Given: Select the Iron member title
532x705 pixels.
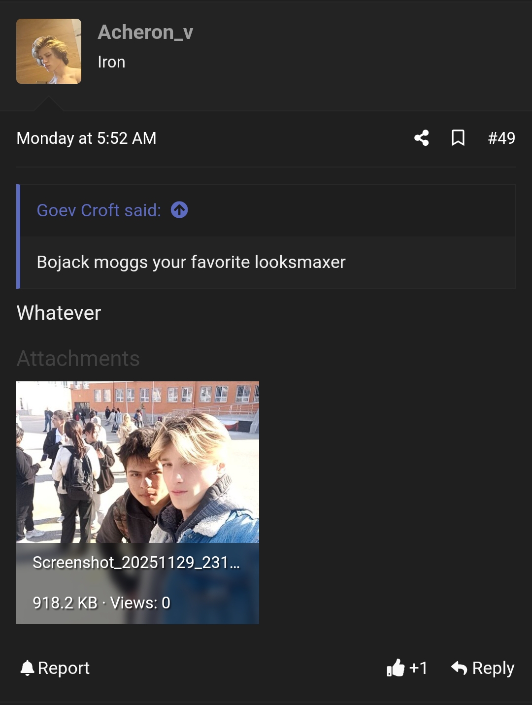Looking at the screenshot, I should click(x=111, y=62).
